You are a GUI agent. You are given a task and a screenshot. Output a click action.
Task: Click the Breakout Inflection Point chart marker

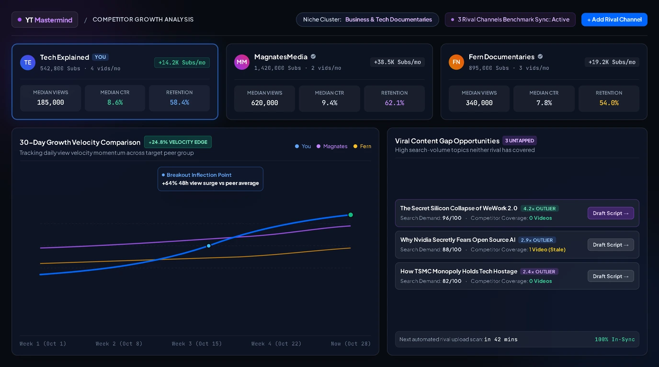tap(209, 246)
